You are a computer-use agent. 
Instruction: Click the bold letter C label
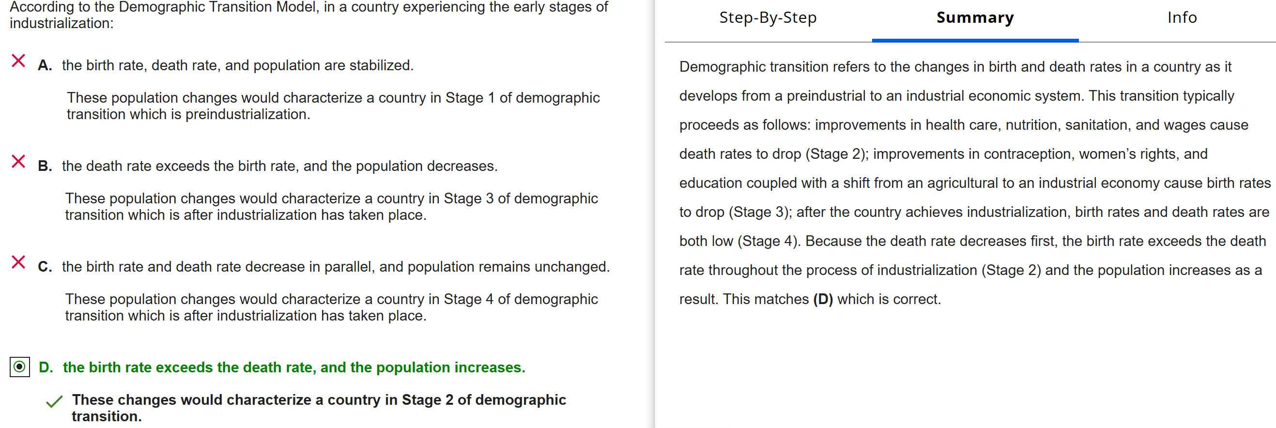pos(45,266)
